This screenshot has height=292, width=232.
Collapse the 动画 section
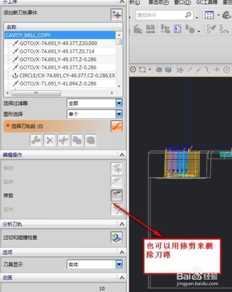tap(122, 278)
